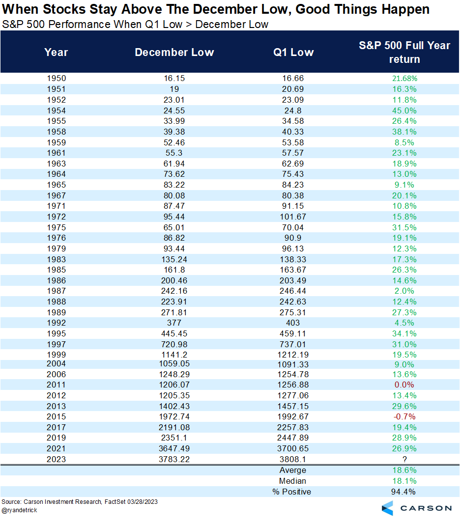
Task: Select the '% Positive' value '94.4%'
Action: pos(403,492)
